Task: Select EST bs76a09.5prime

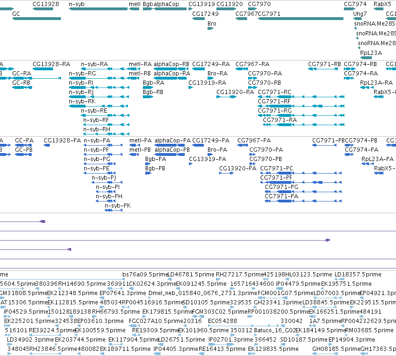Action: pos(145,275)
